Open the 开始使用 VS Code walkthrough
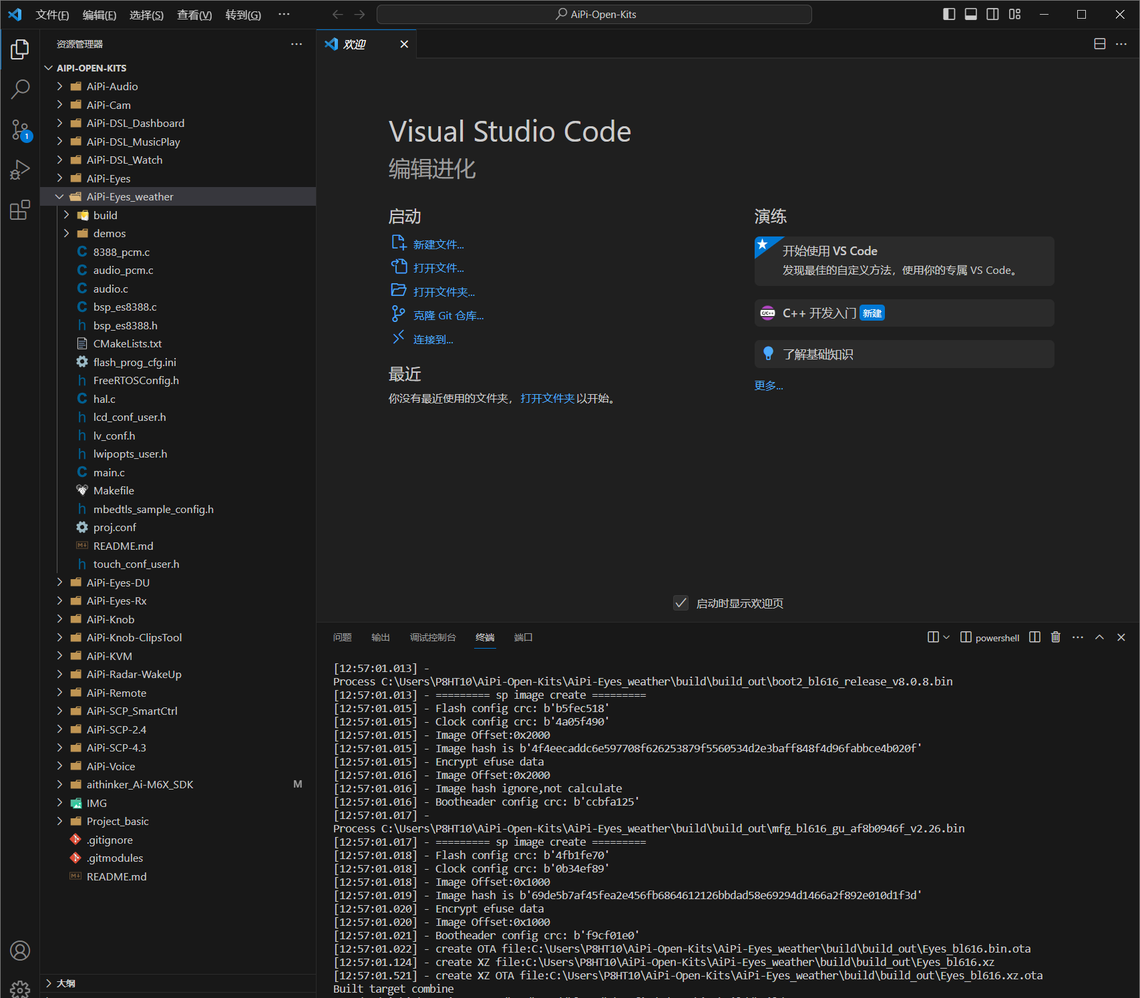This screenshot has height=998, width=1140. (904, 261)
